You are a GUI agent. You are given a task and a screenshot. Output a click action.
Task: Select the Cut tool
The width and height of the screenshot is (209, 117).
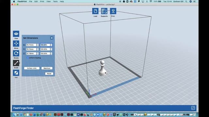pyautogui.click(x=16, y=73)
